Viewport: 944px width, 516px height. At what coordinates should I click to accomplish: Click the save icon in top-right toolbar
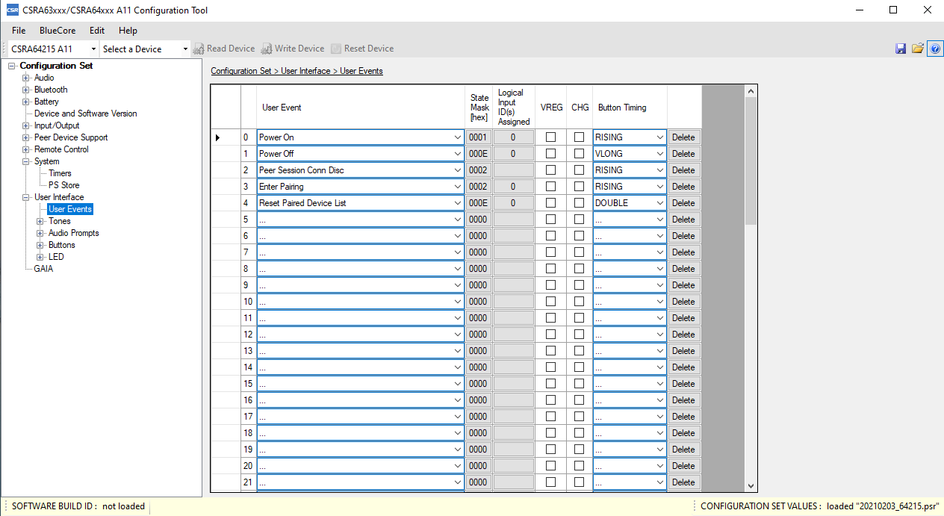[901, 49]
